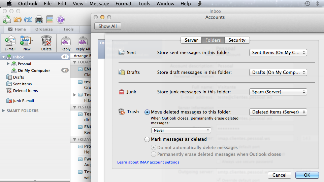
Task: Collapse the TODAY message group
Action: pos(74,62)
